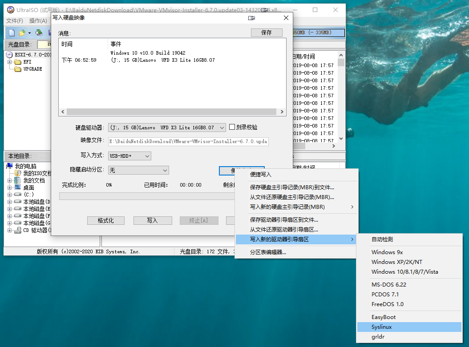Expand the EFI folder node
This screenshot has width=469, height=347.
tap(10, 62)
